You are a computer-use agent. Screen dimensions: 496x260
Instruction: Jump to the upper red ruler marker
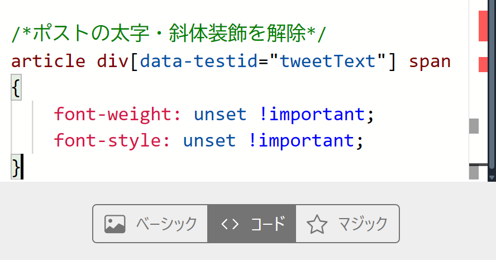pos(483,26)
